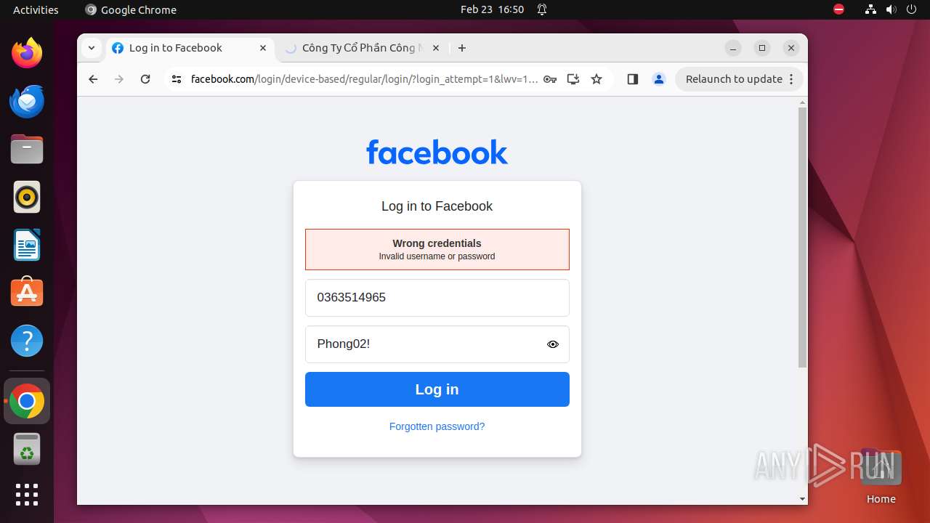
Task: Reload the Facebook login page
Action: pyautogui.click(x=145, y=79)
